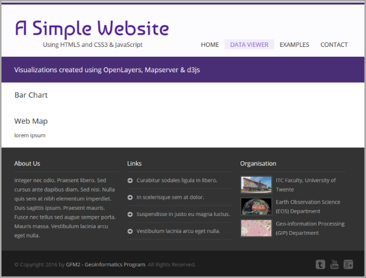Screen dimensions: 366x278
Task: Click arrow icon beside In scelerisque link
Action: pos(130,197)
